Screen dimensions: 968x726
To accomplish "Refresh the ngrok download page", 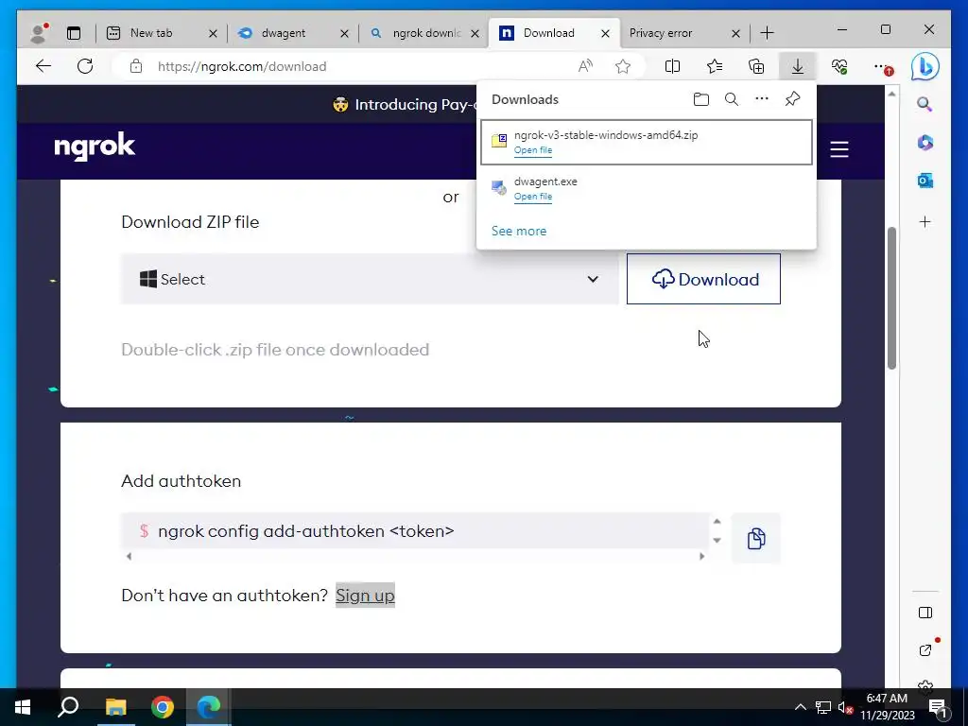I will 85,66.
